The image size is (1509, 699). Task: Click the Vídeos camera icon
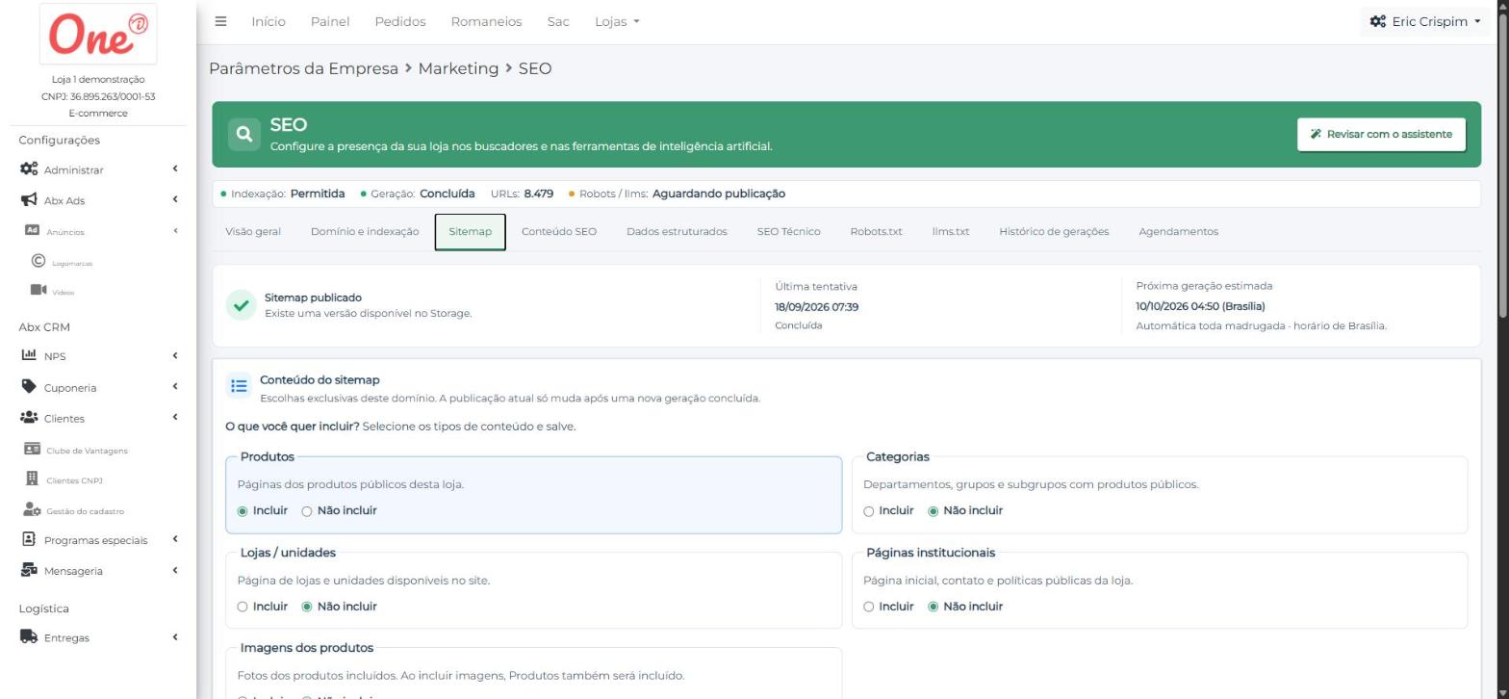point(38,290)
